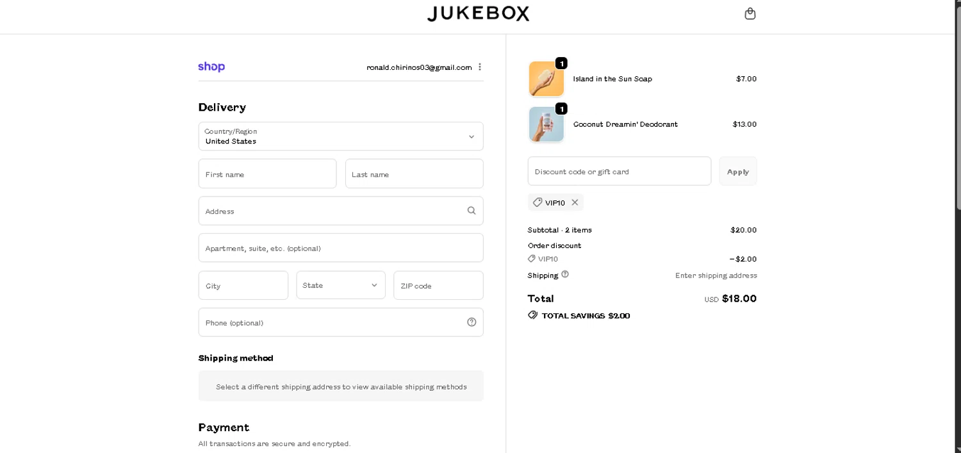Click the phone help question icon
This screenshot has width=961, height=453.
click(x=472, y=322)
